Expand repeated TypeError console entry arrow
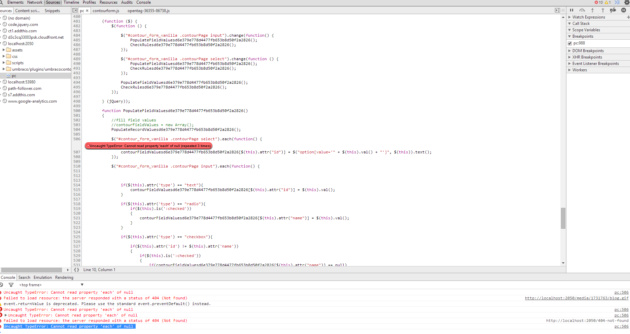This screenshot has width=630, height=334. click(x=6, y=315)
